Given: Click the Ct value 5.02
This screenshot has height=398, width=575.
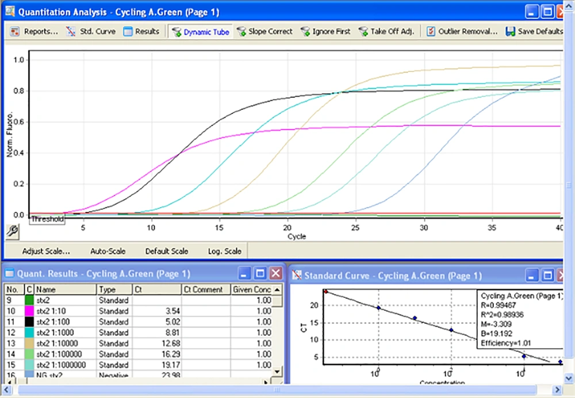Looking at the screenshot, I should click(172, 322).
